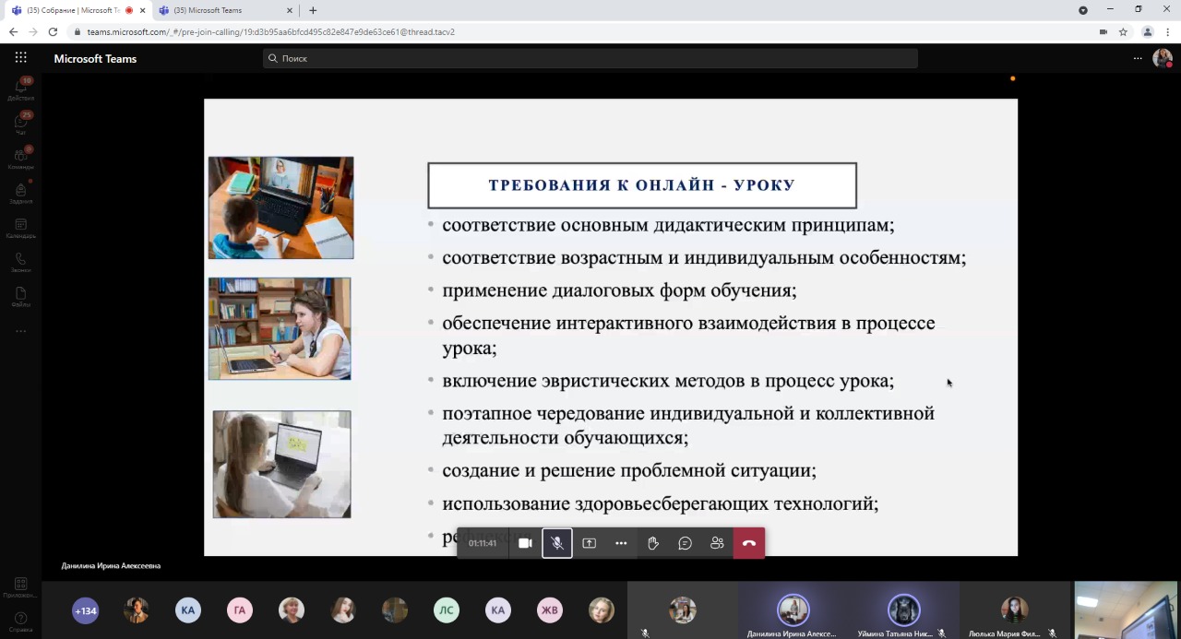
Task: Expand more apps ellipsis in the sidebar
Action: tap(20, 331)
